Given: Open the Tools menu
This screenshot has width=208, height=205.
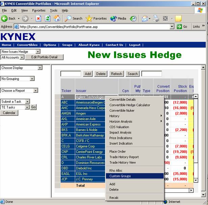Looking at the screenshot, I should tap(54, 10).
